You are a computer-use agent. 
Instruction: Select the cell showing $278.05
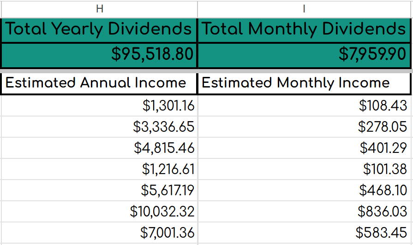pos(304,127)
